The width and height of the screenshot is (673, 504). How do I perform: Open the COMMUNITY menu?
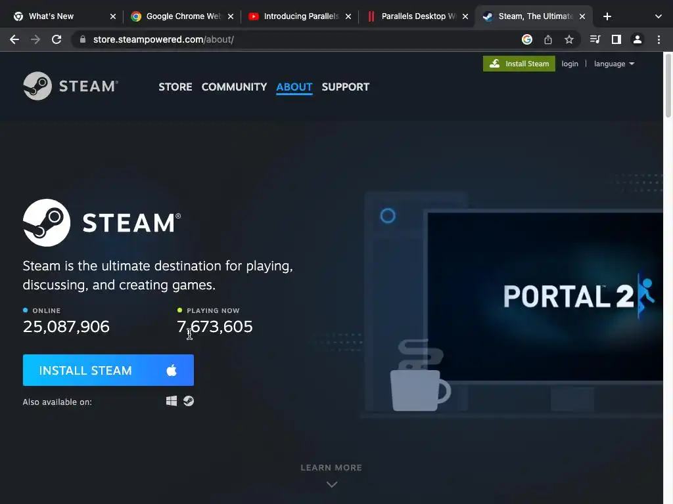[x=234, y=87]
